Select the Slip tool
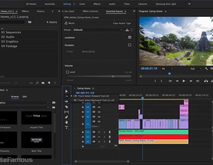This screenshot has width=213, height=165. point(67,112)
